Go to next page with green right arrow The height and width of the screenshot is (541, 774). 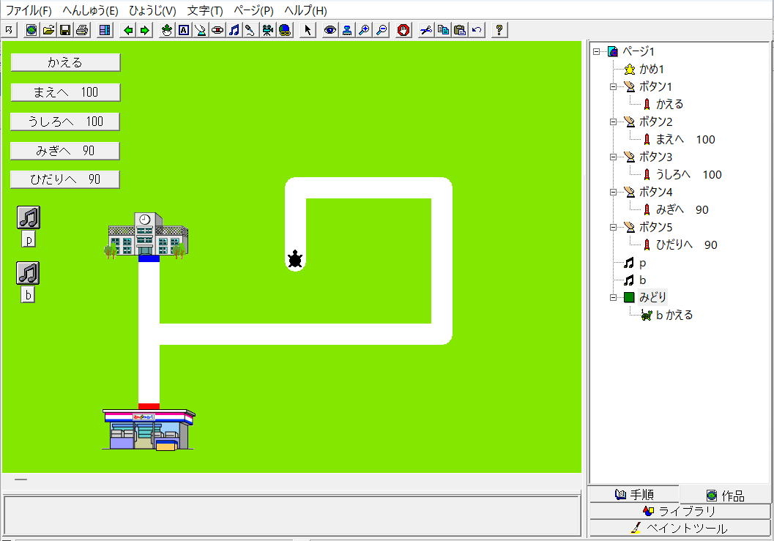pyautogui.click(x=145, y=30)
